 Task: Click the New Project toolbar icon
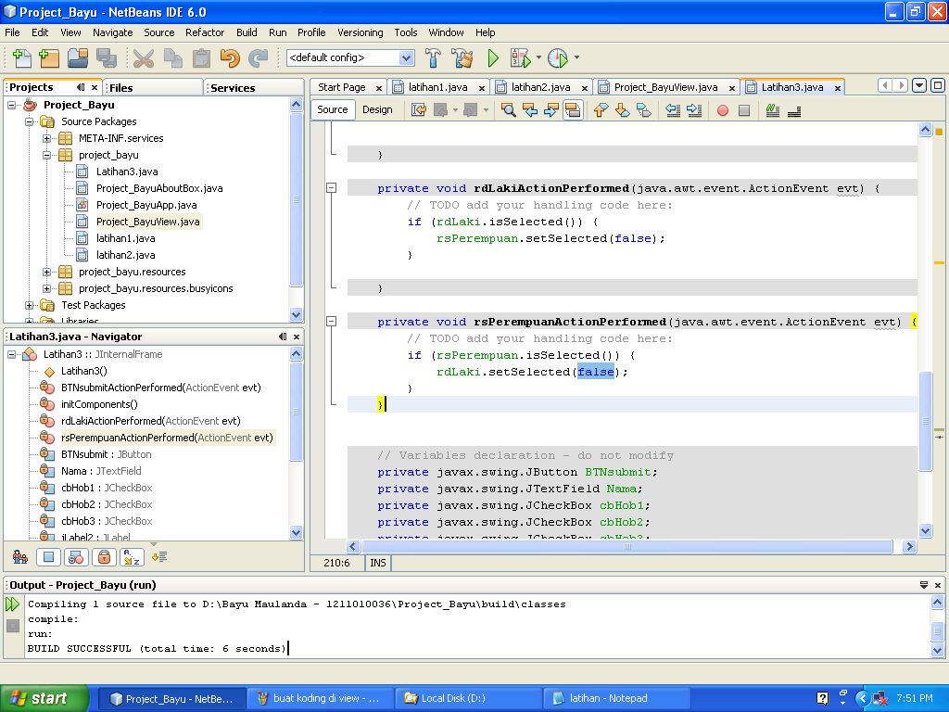pos(49,58)
